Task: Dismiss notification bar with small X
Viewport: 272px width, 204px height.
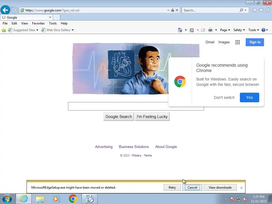Action: [x=241, y=188]
